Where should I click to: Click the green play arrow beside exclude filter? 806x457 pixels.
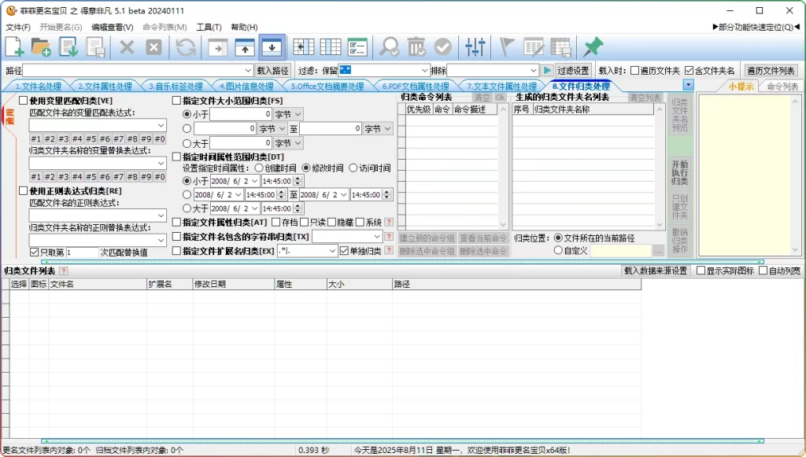click(x=547, y=70)
